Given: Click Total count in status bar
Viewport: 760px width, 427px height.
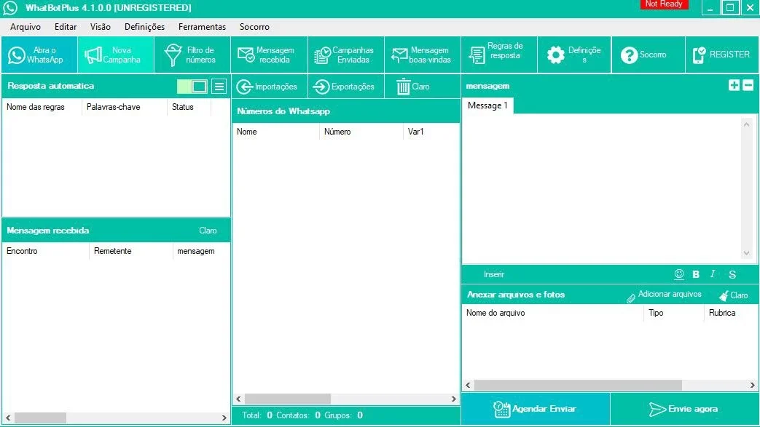Looking at the screenshot, I should [x=257, y=415].
